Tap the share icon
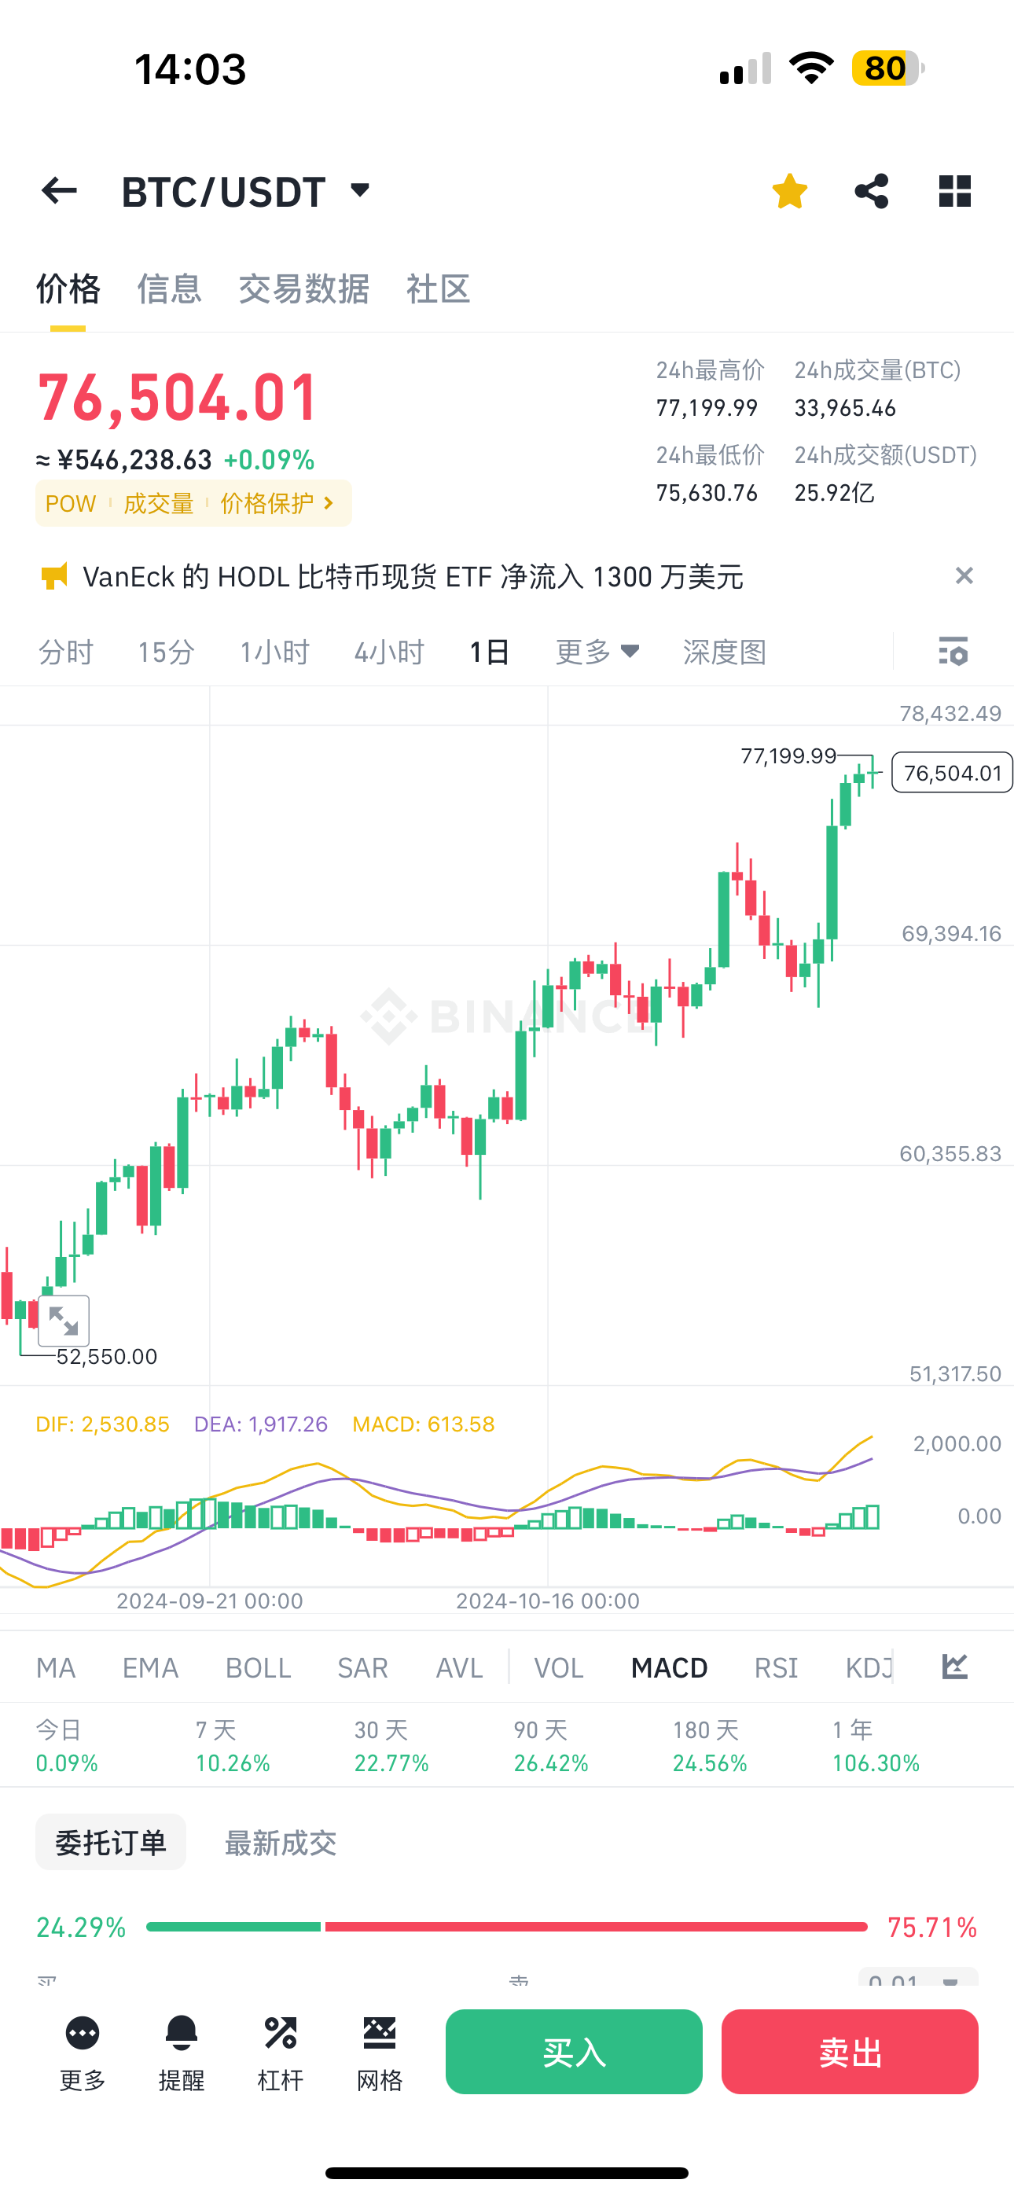This screenshot has width=1014, height=2198. tap(872, 190)
